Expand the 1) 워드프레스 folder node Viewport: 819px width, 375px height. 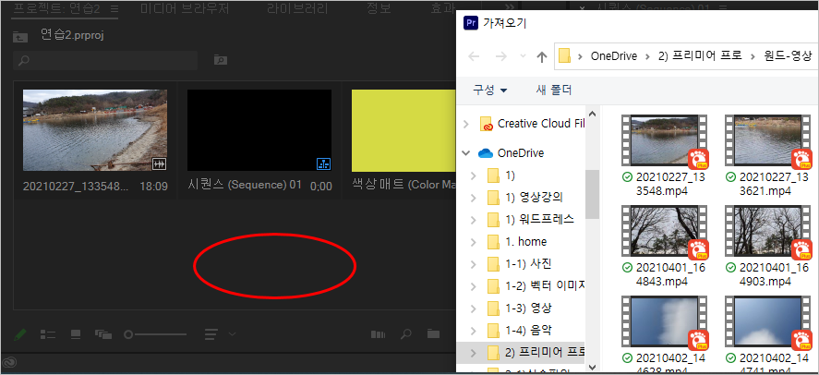pyautogui.click(x=473, y=219)
